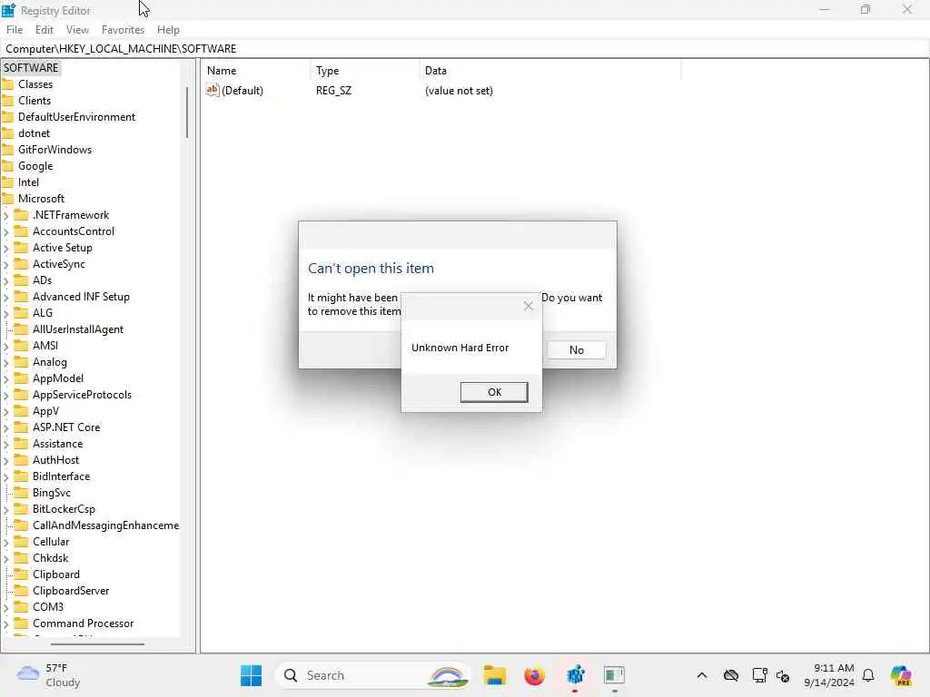Click the AuthHost folder icon
Image resolution: width=930 pixels, height=697 pixels.
(21, 460)
